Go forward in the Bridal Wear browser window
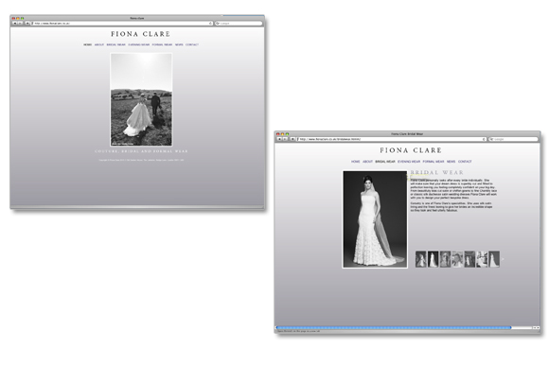 [x=285, y=139]
